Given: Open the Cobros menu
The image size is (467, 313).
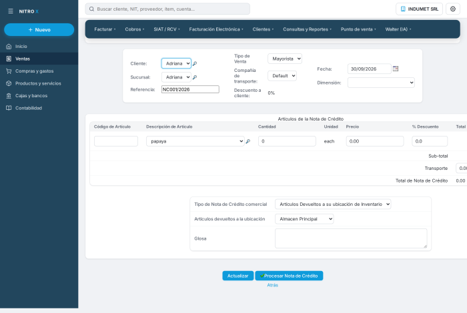Looking at the screenshot, I should [x=135, y=29].
